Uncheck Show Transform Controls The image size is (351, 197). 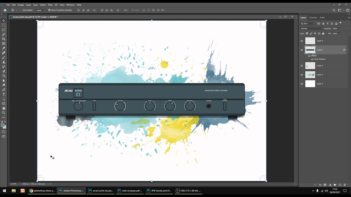[x=49, y=10]
